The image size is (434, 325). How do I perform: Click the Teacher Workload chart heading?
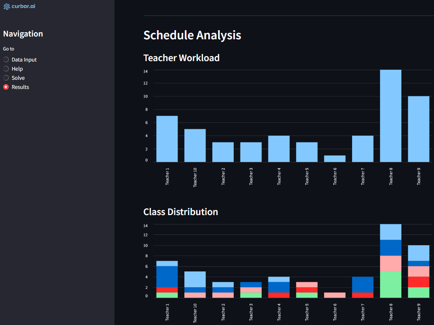(181, 58)
